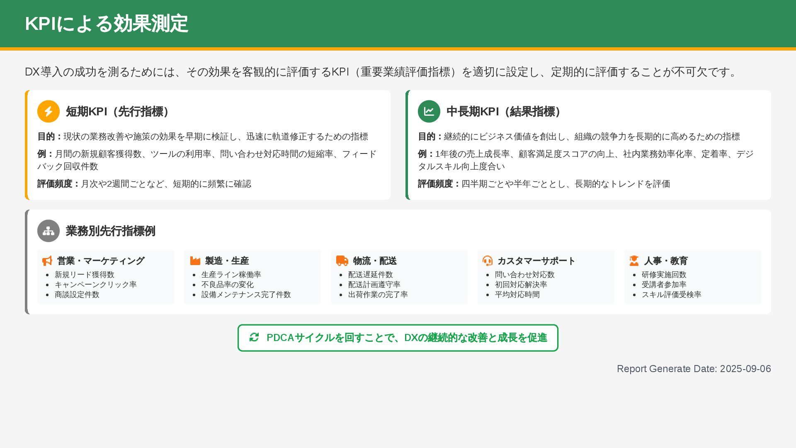796x448 pixels.
Task: Click the headset icon for カスタマーサポート
Action: (x=488, y=261)
